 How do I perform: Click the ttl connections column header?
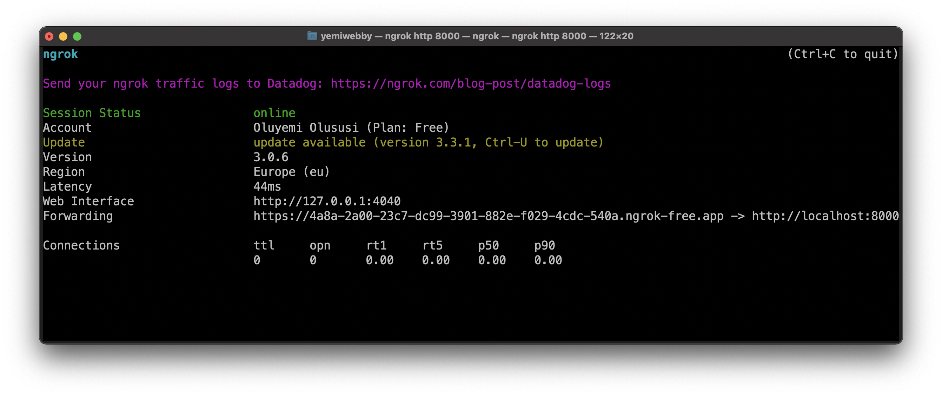coord(264,246)
